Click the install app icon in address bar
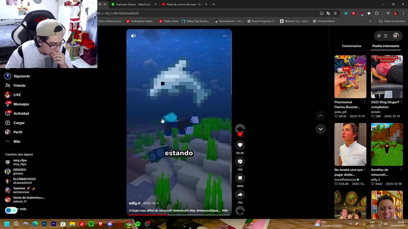This screenshot has height=229, width=408. coord(322,13)
